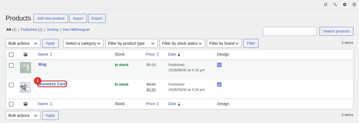Expand Filter by product type dropdown

tap(132, 43)
